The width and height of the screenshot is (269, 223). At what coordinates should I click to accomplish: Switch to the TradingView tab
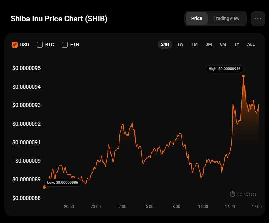pyautogui.click(x=226, y=19)
